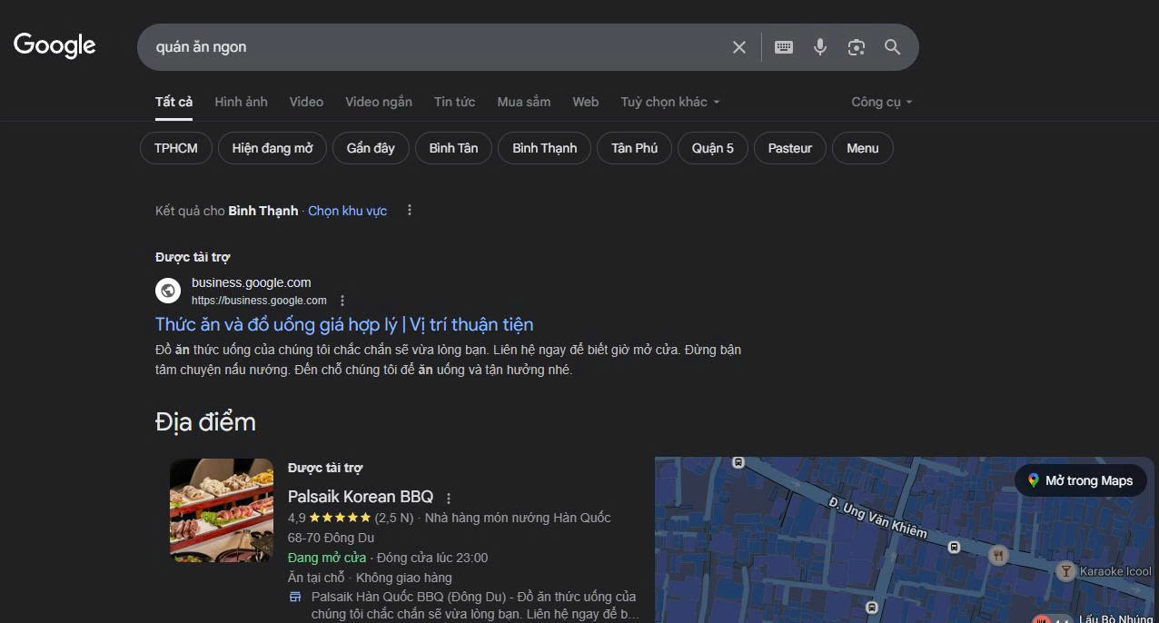Viewport: 1159px width, 623px height.
Task: Expand the Tuỳ chọn khác dropdown
Action: (670, 102)
